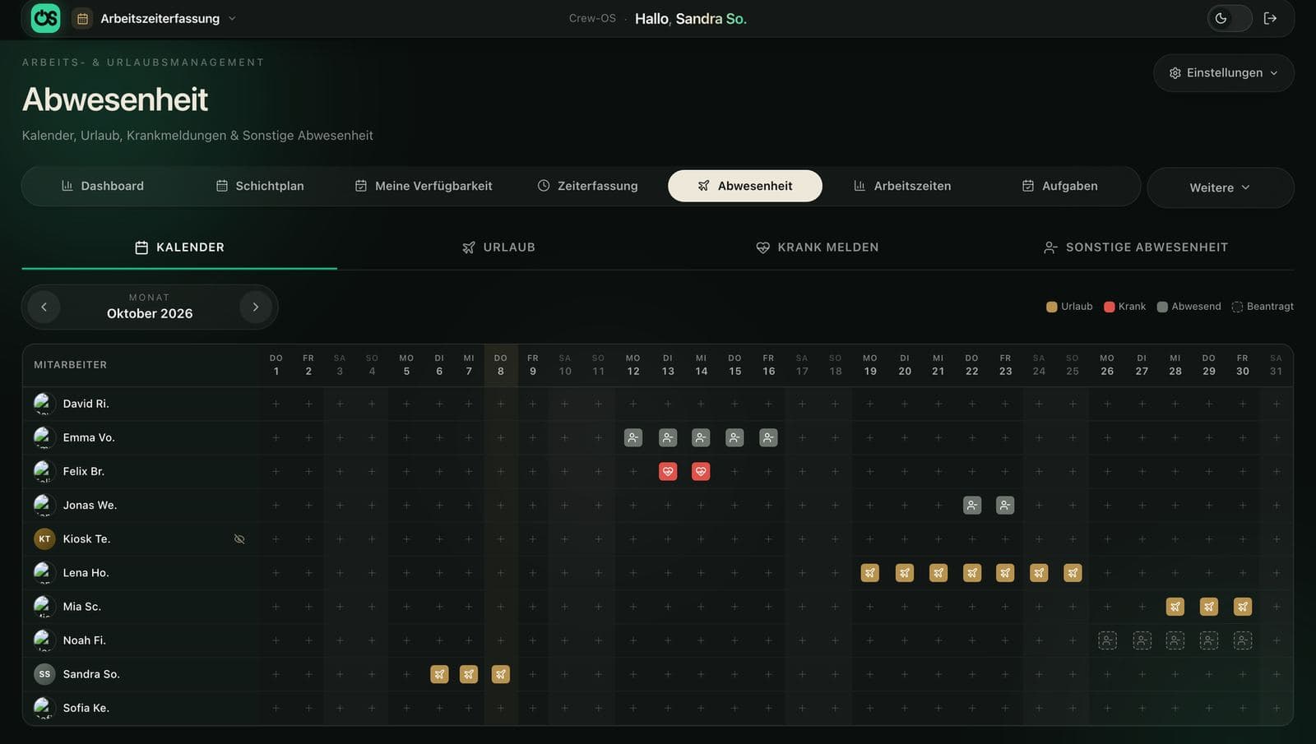The height and width of the screenshot is (744, 1316).
Task: Open Emma Vo. absence icon on 12
Action: click(x=633, y=438)
